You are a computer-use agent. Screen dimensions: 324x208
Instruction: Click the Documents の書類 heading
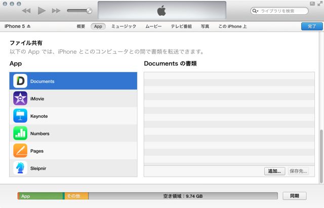pyautogui.click(x=170, y=63)
